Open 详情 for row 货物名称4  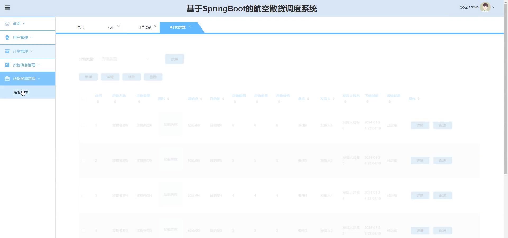[420, 196]
